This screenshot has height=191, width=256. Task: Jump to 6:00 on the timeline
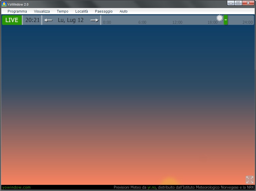[x=142, y=22]
